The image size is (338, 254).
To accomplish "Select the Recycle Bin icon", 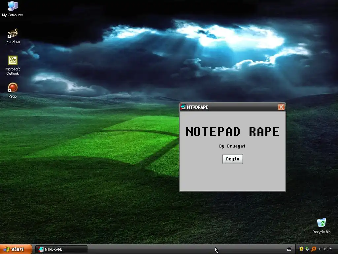I will 321,226.
